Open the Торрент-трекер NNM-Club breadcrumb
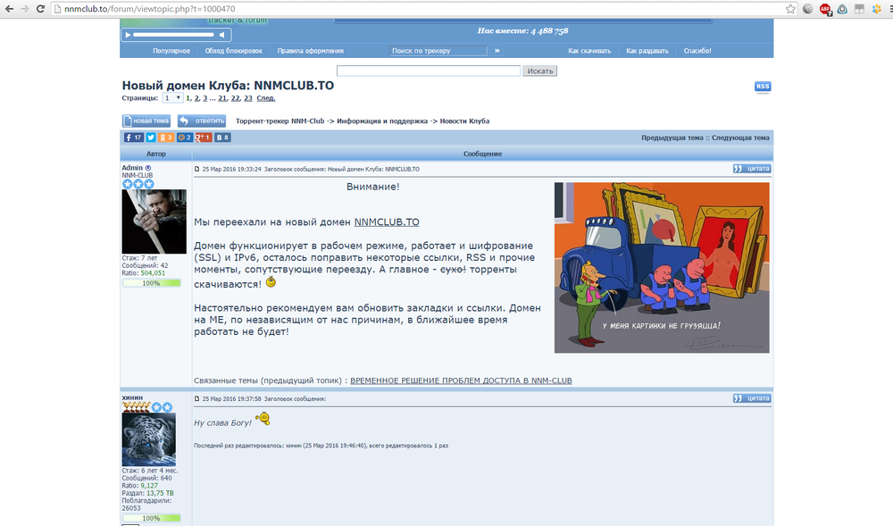 280,121
